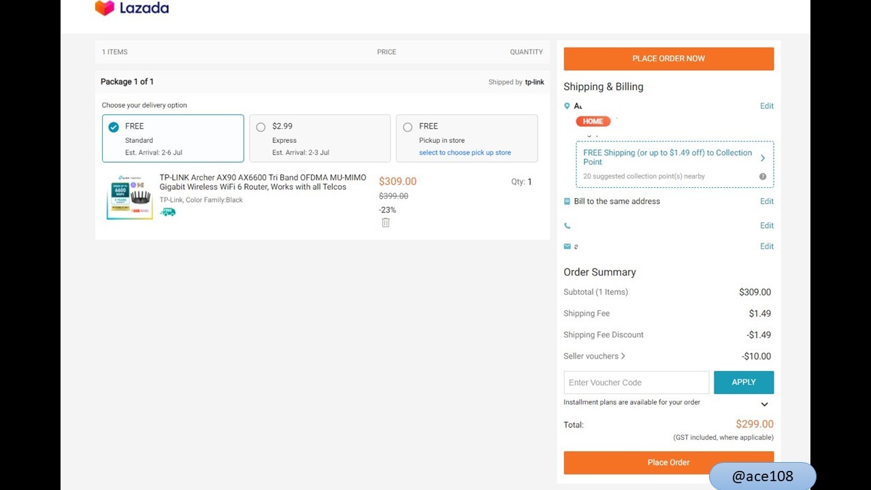Select the $2.99 Express delivery option
Screen dimensions: 871x490
[320, 138]
